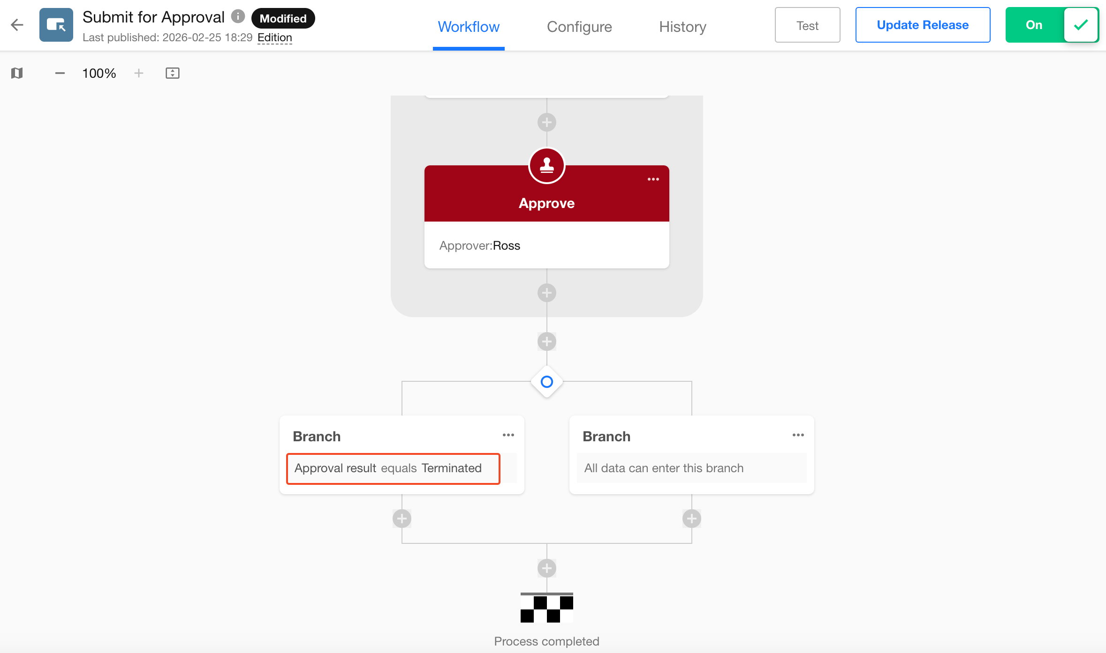The width and height of the screenshot is (1106, 653).
Task: Click the fit-to-screen icon
Action: 172,73
